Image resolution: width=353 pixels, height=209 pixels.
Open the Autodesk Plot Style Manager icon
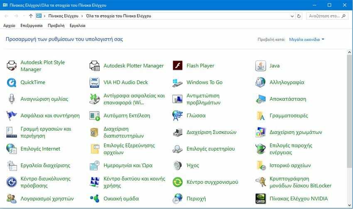point(12,66)
